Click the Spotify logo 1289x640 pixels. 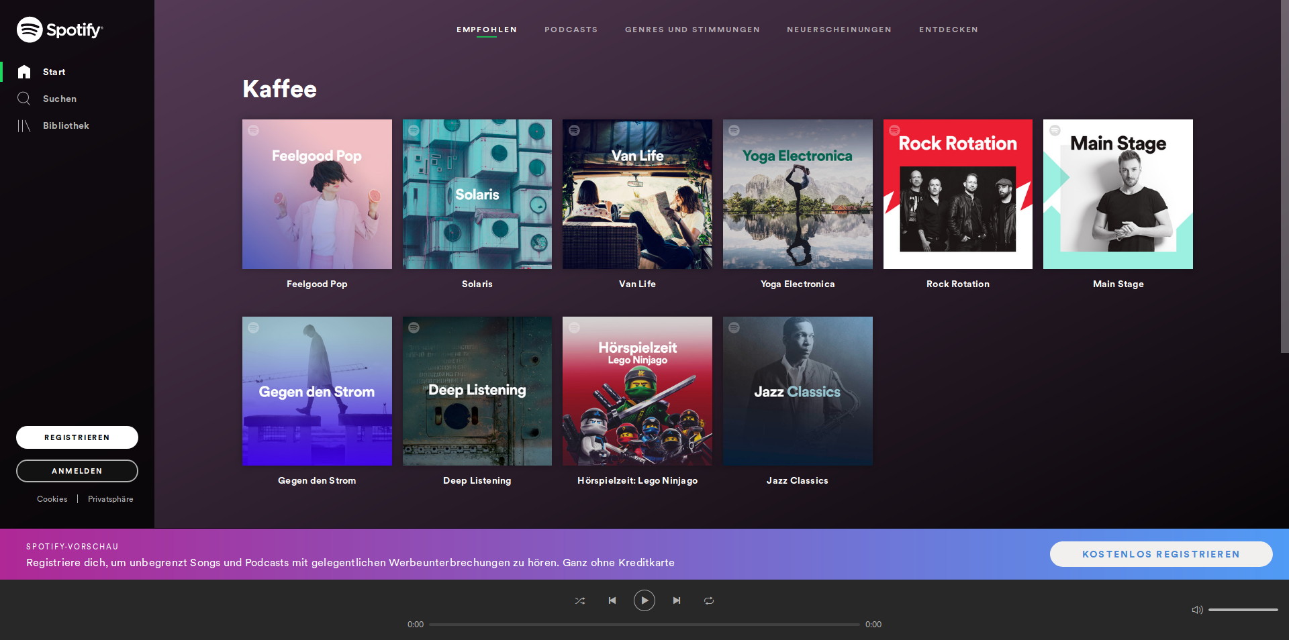tap(59, 30)
